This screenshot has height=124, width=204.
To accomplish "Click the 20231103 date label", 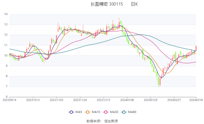I will tap(57, 100).
